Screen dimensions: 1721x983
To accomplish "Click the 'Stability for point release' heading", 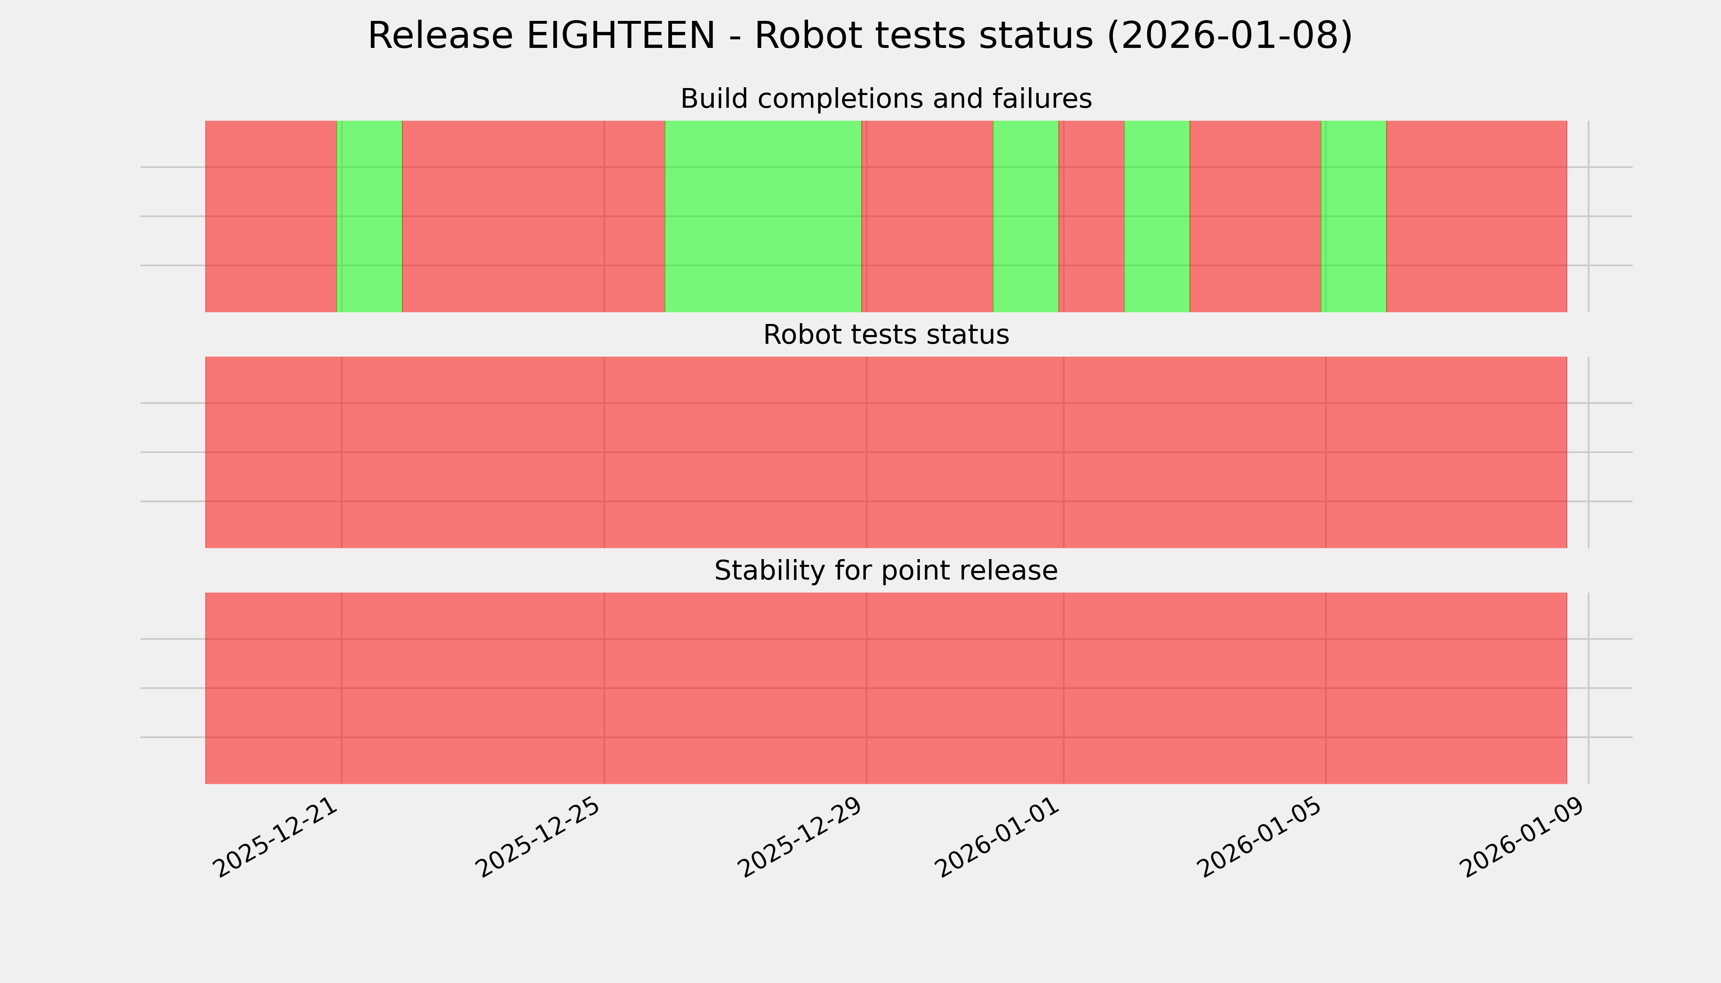I will [885, 571].
